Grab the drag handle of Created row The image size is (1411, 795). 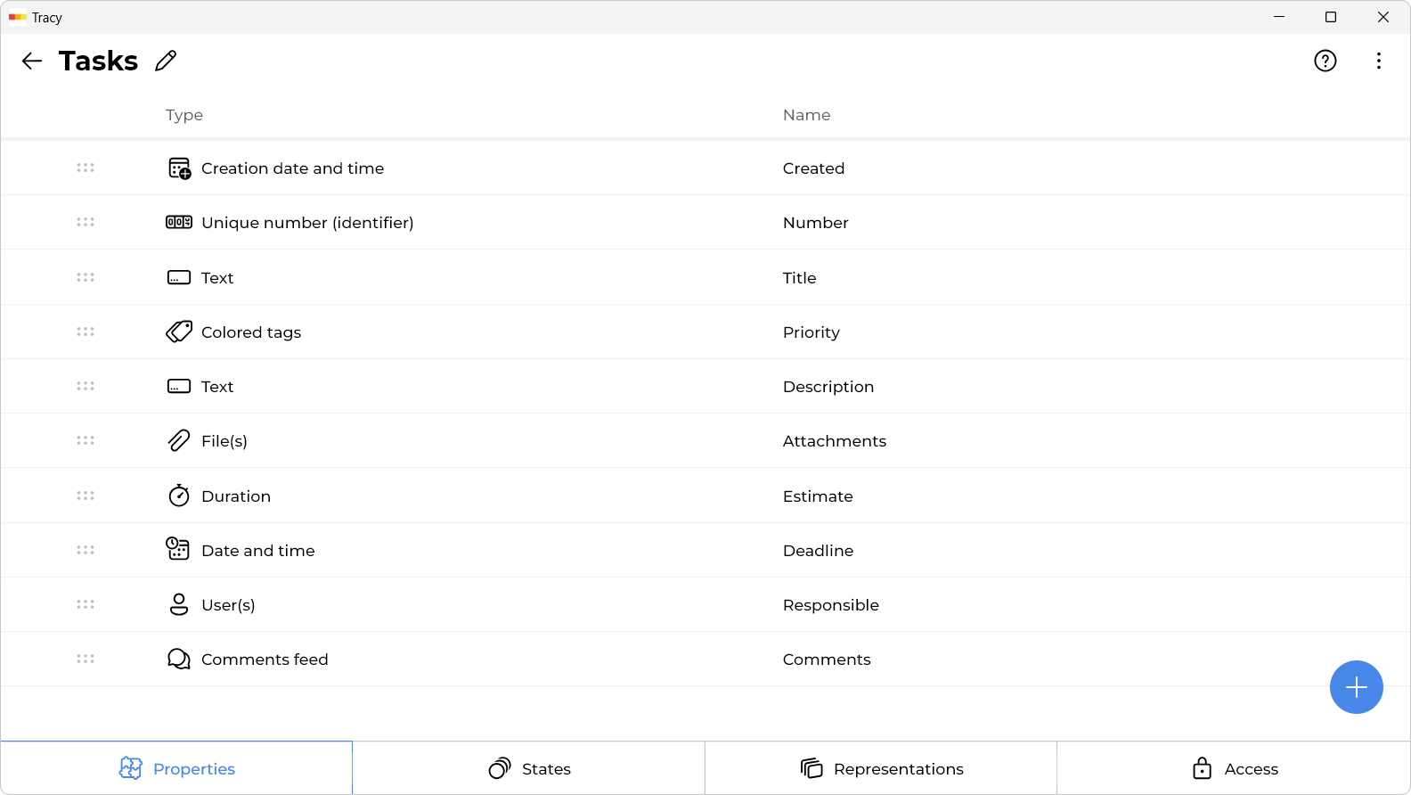pyautogui.click(x=86, y=168)
